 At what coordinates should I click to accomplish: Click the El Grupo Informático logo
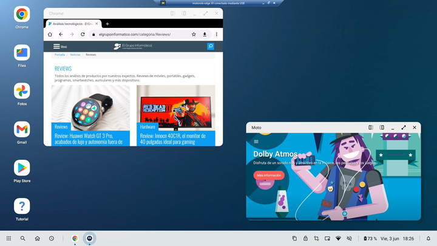pyautogui.click(x=133, y=46)
